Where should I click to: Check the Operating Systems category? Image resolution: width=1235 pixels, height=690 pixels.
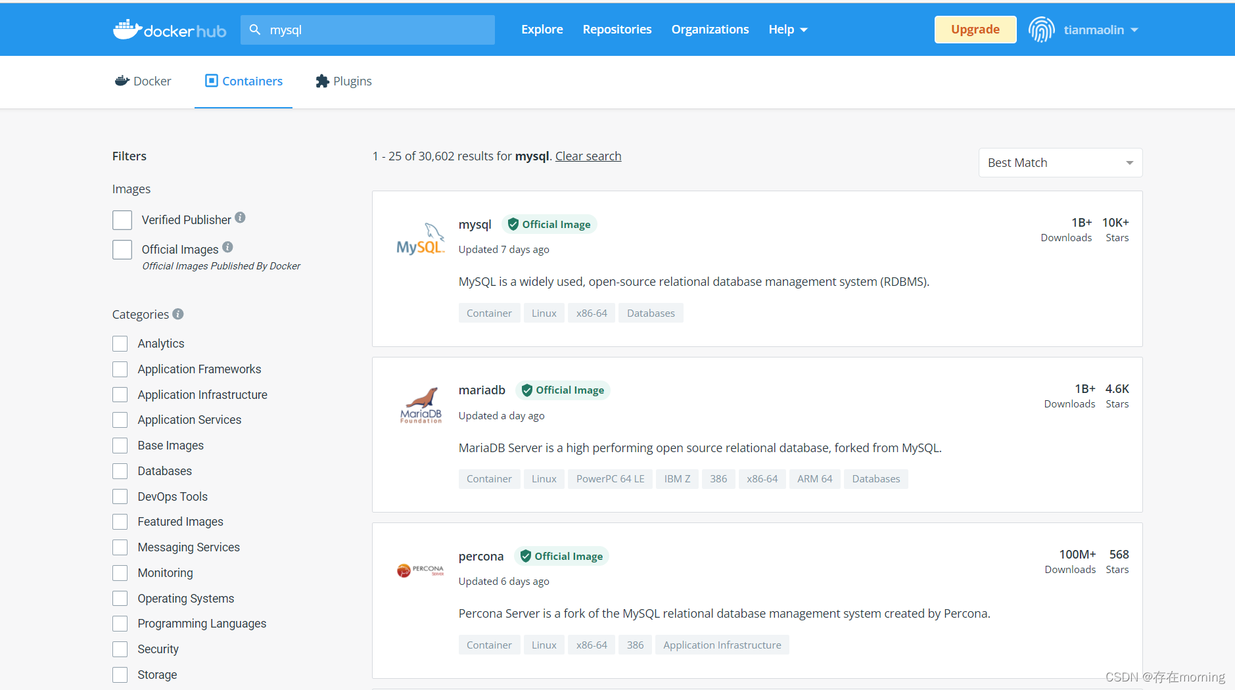click(120, 599)
